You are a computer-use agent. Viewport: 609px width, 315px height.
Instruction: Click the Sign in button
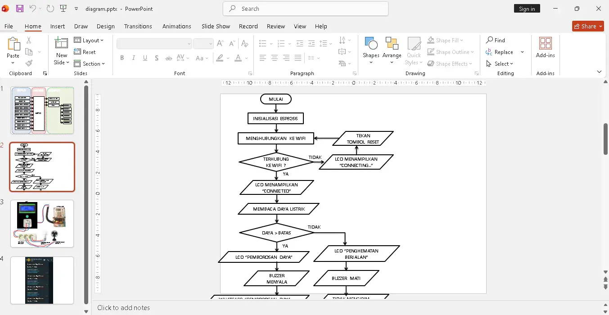[x=527, y=9]
